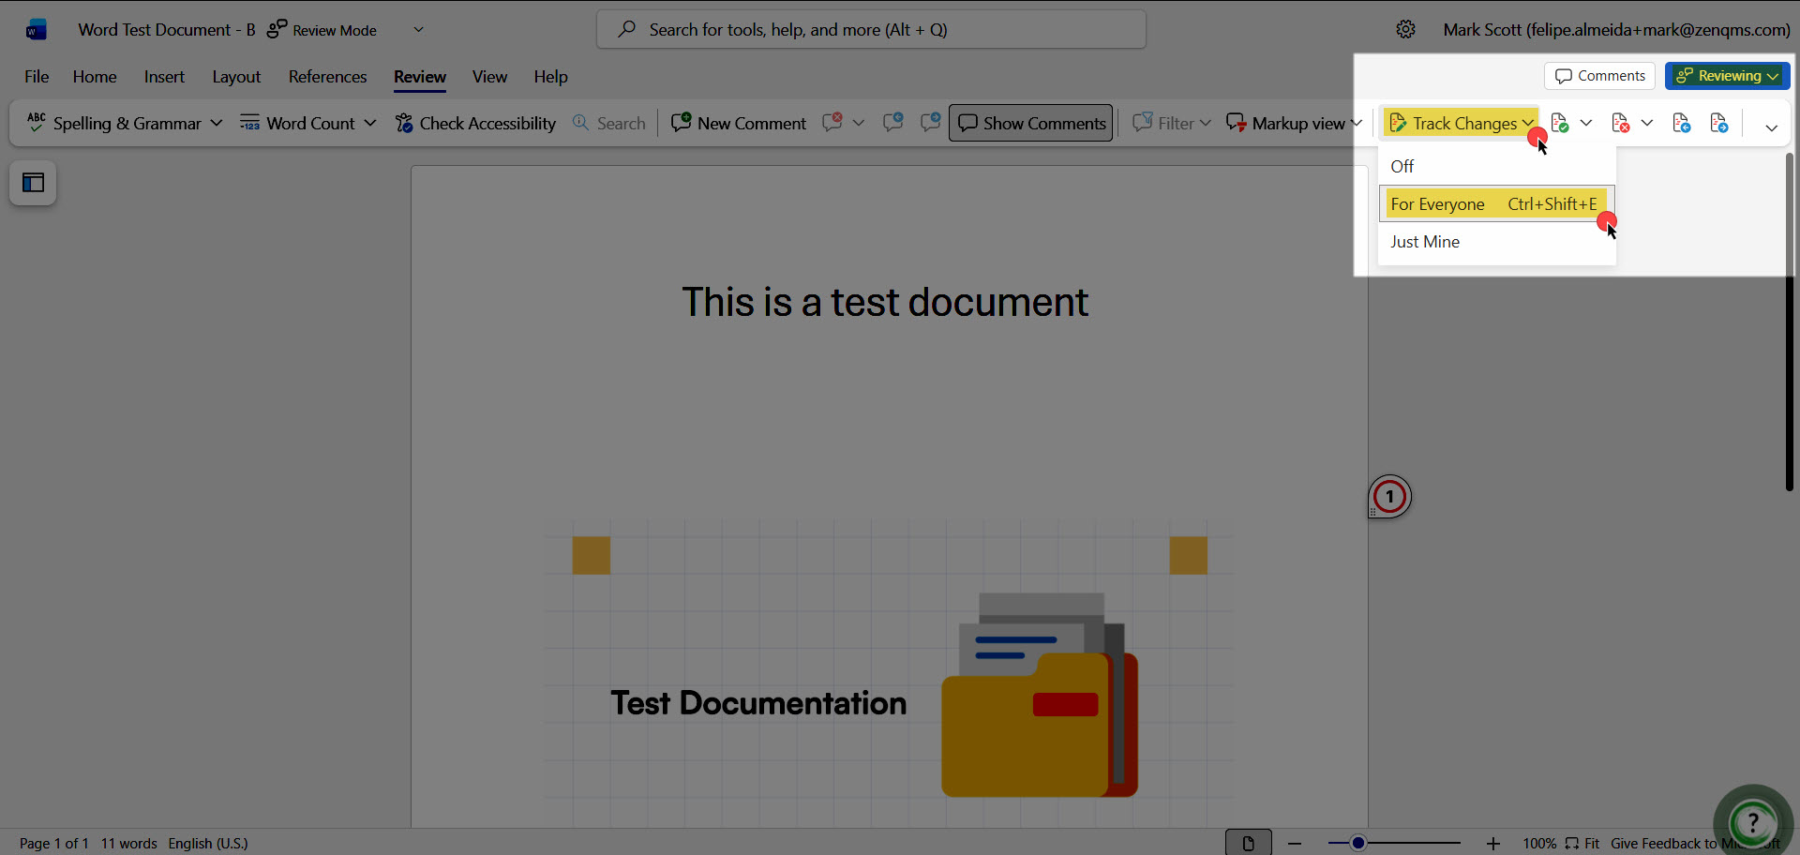
Task: Click the Search tool in the ribbon
Action: coord(609,123)
